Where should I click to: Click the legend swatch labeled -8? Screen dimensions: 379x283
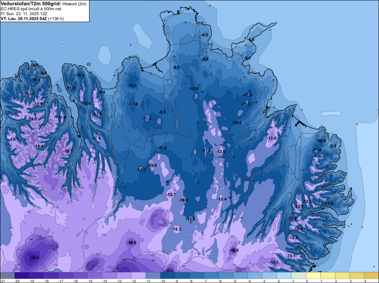click(x=197, y=275)
